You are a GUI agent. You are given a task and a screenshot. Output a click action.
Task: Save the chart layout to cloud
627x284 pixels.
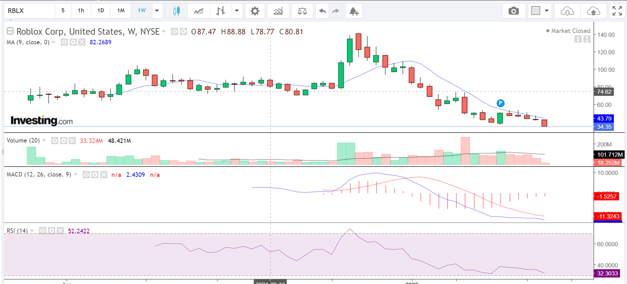point(593,11)
